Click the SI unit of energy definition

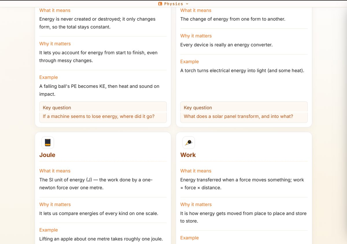96,184
